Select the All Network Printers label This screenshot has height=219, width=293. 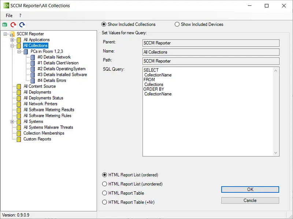(40, 104)
